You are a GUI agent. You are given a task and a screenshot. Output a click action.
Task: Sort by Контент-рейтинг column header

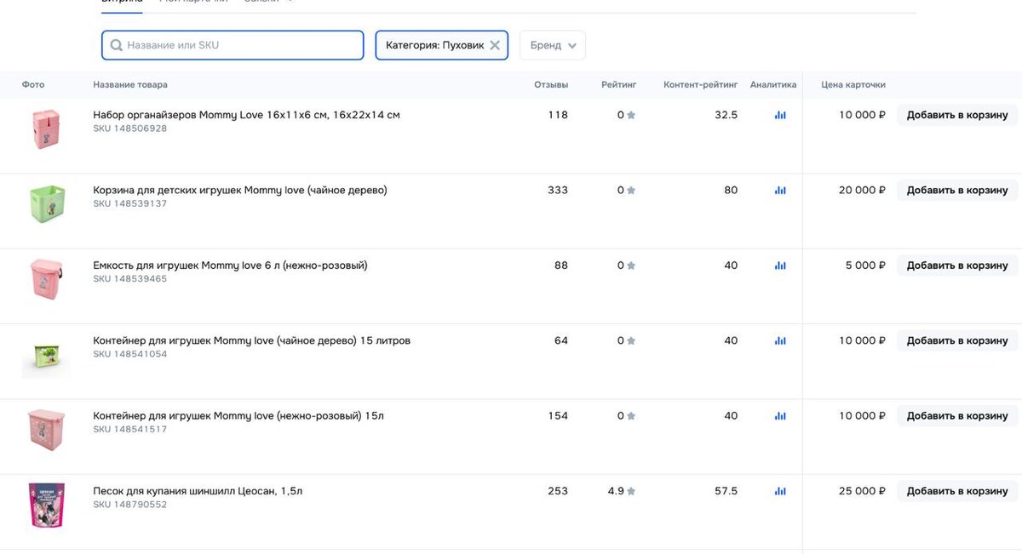point(701,85)
